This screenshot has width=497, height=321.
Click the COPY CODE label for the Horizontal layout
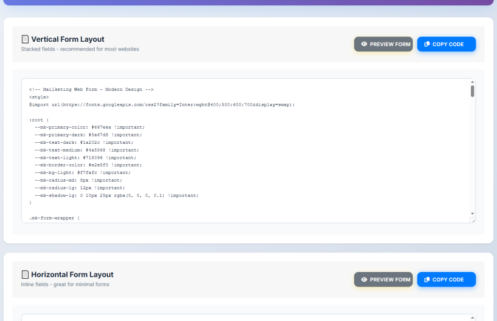(448, 280)
